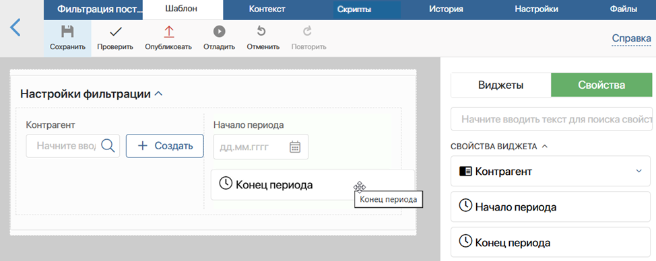Viewport: 656px width, 261px height.
Task: Collapse the Настройки фильтрации section
Action: coord(158,94)
